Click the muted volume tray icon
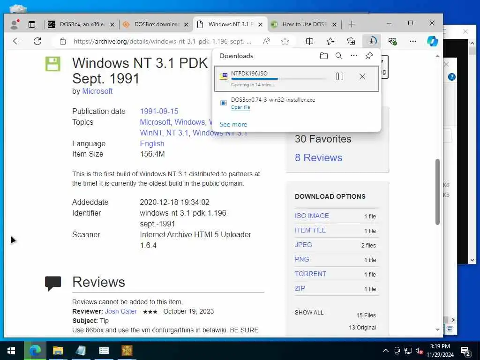The height and width of the screenshot is (360, 480). 419,351
